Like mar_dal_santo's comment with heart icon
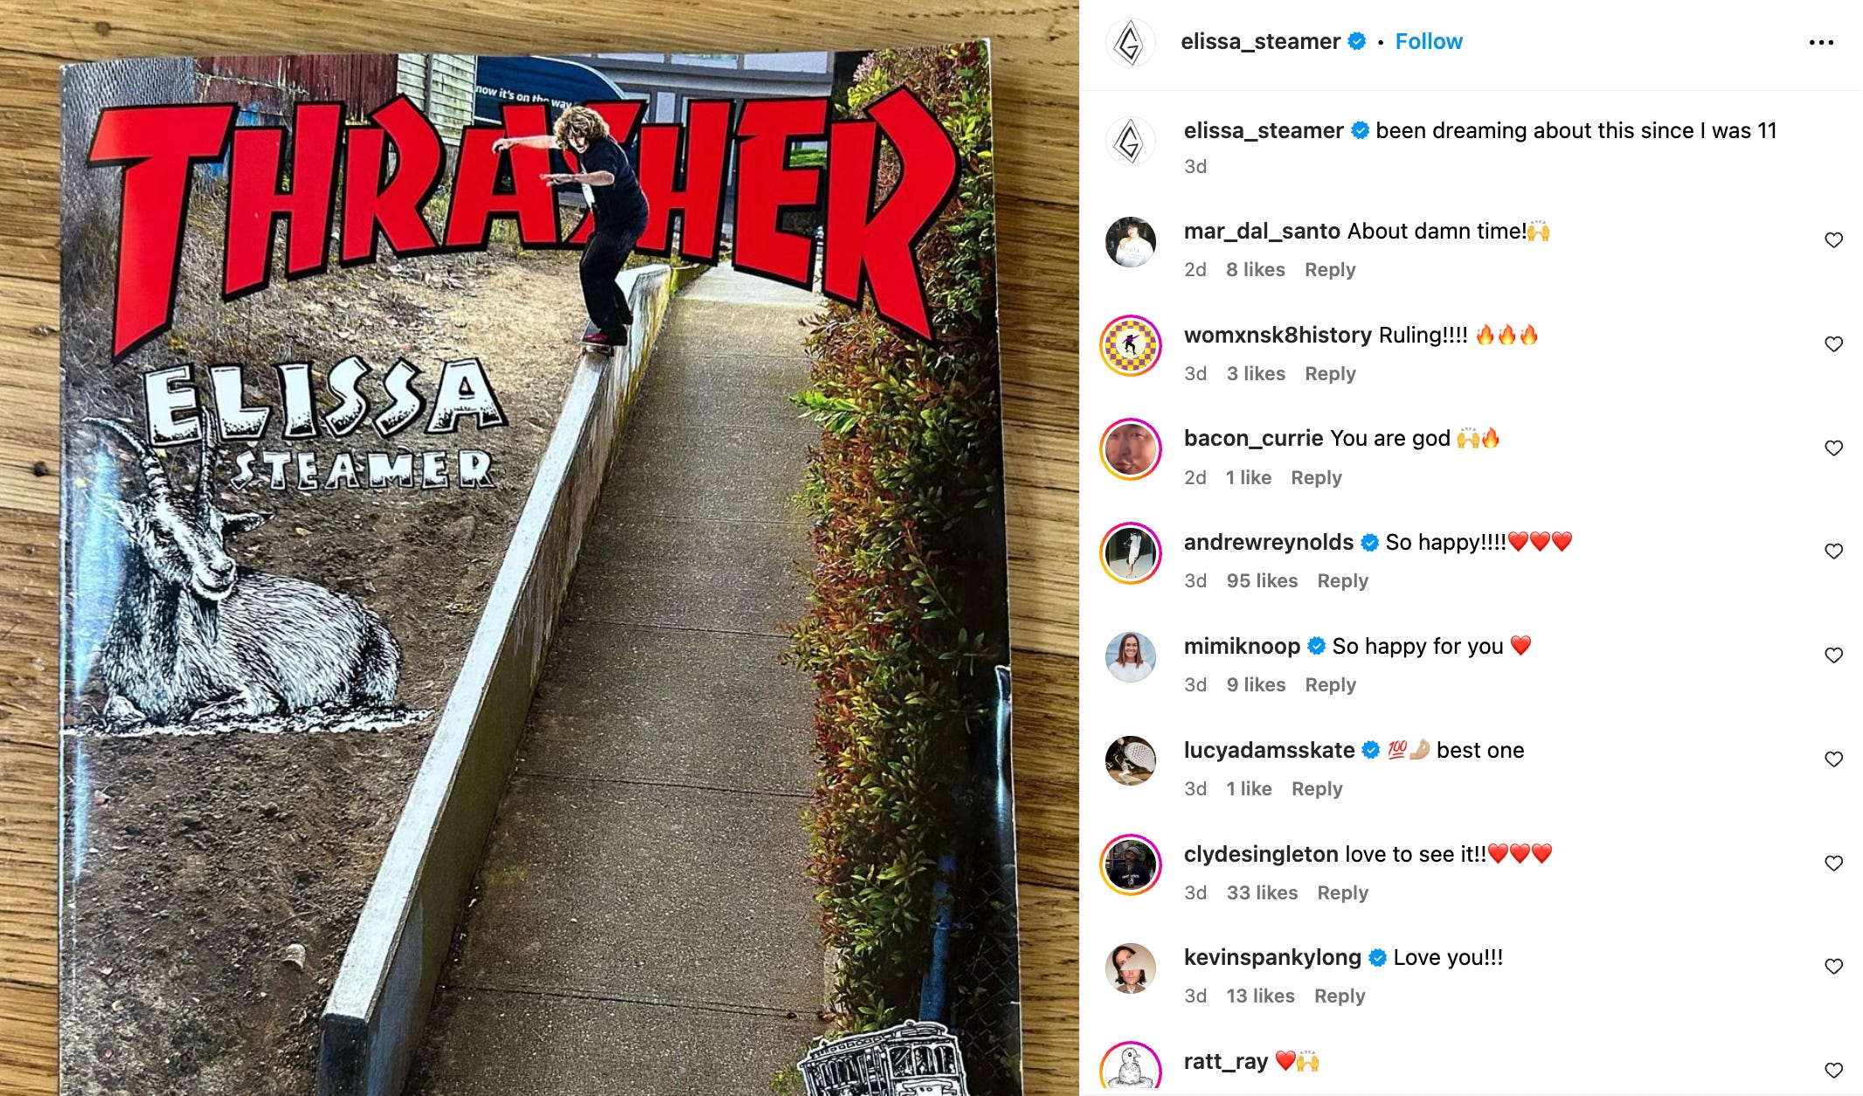Image resolution: width=1863 pixels, height=1096 pixels. pos(1833,240)
